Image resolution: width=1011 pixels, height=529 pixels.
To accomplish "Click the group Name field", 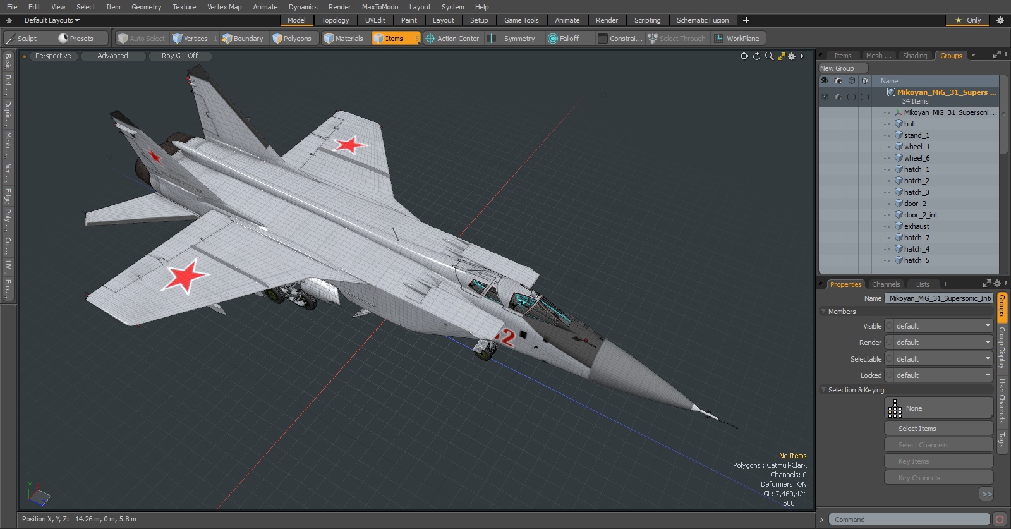I will coord(939,298).
